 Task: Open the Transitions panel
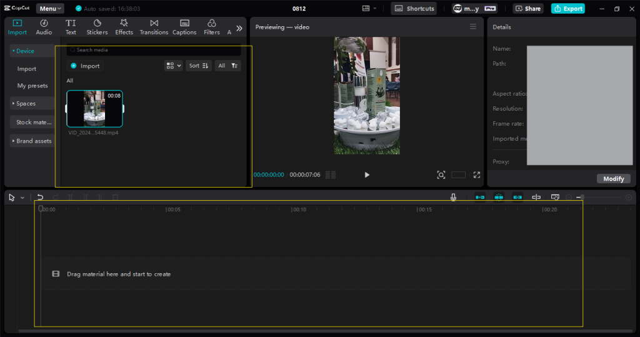click(x=154, y=27)
